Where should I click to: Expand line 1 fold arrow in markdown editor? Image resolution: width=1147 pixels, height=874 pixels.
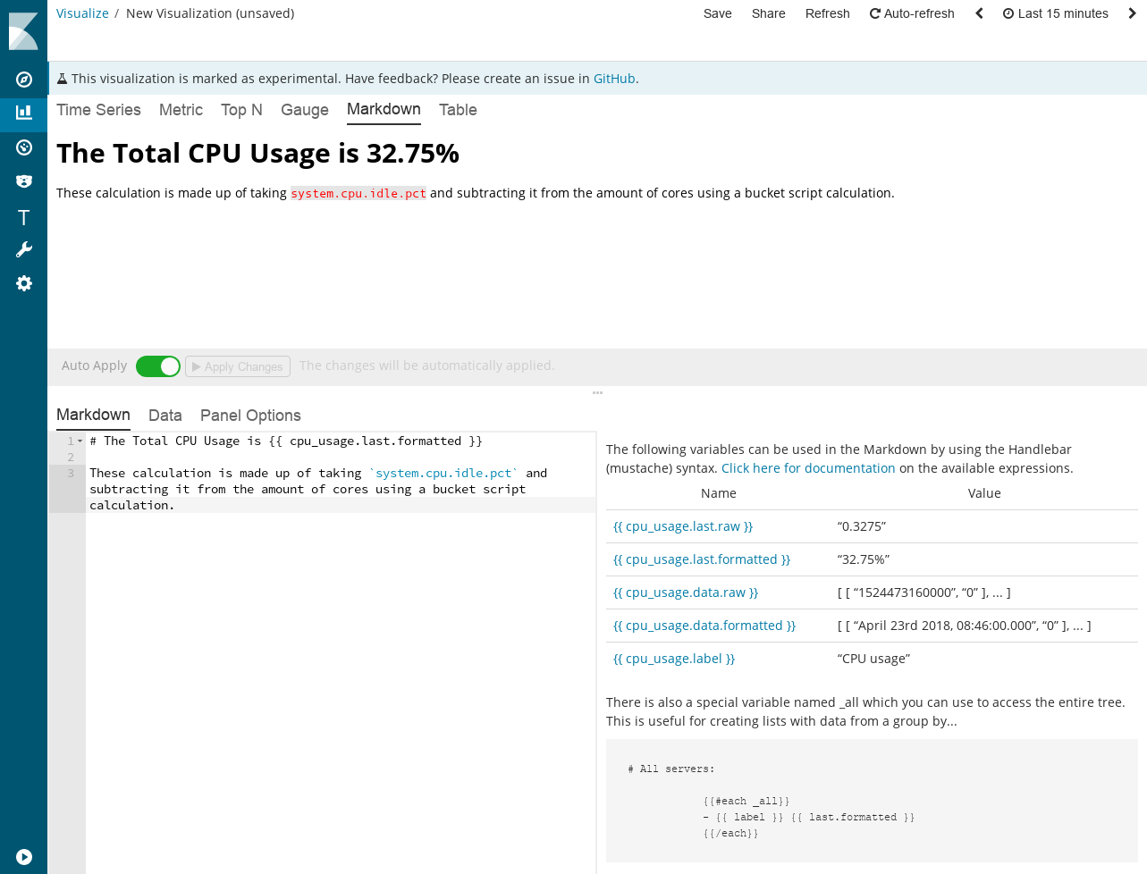pyautogui.click(x=79, y=440)
